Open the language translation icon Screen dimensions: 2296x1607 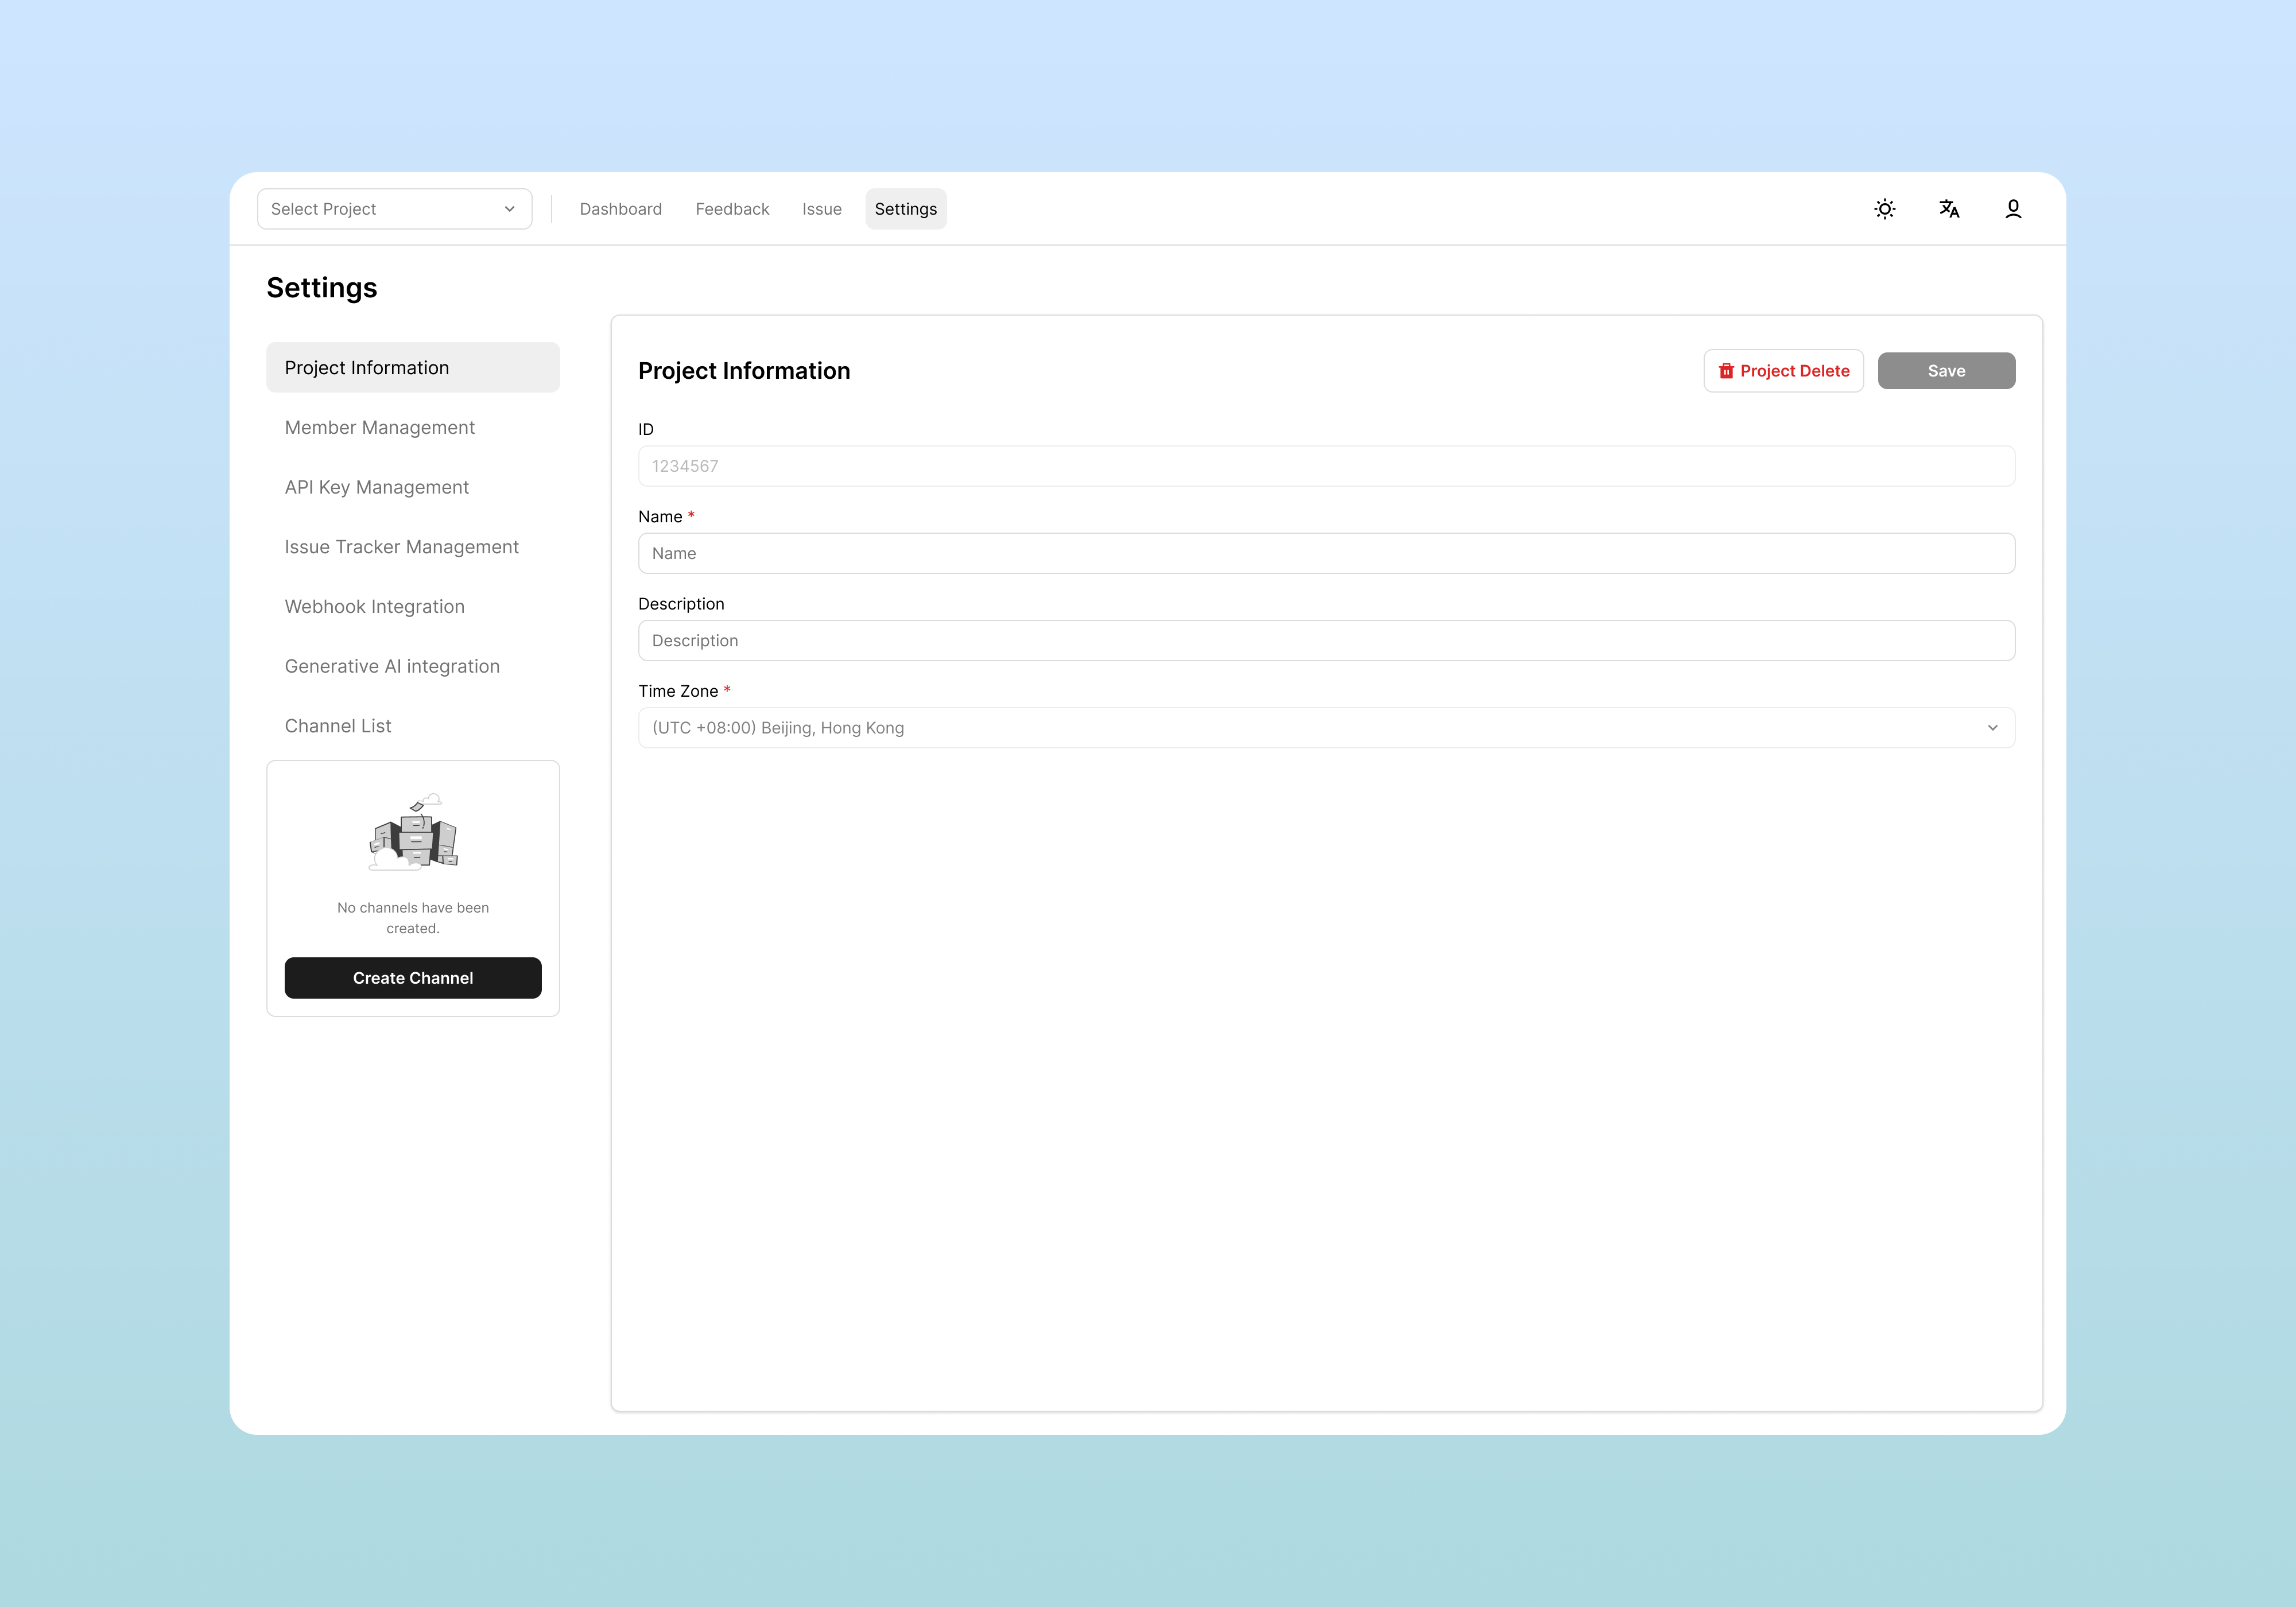point(1948,209)
